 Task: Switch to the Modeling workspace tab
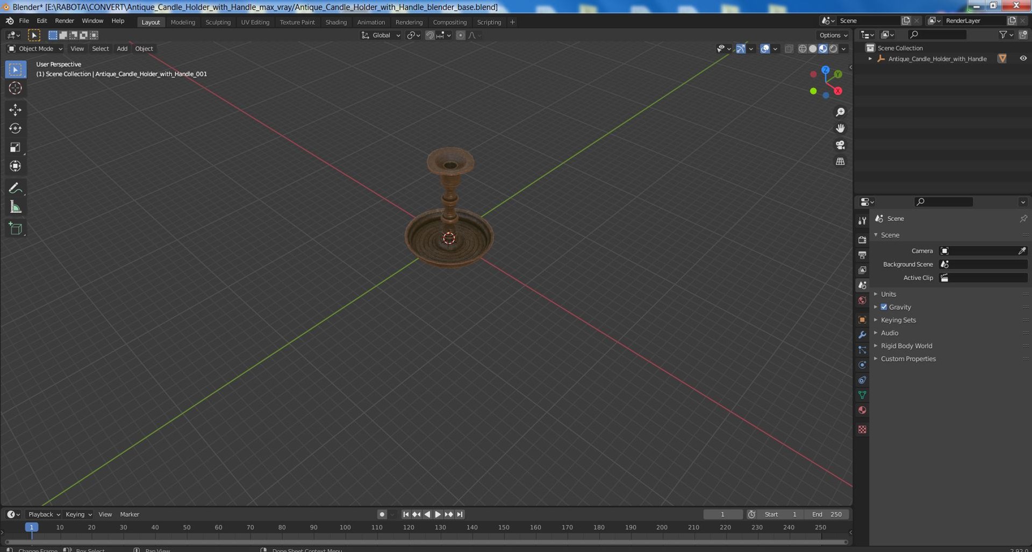tap(183, 22)
